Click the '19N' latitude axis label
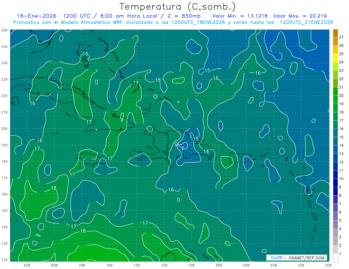 [4, 145]
